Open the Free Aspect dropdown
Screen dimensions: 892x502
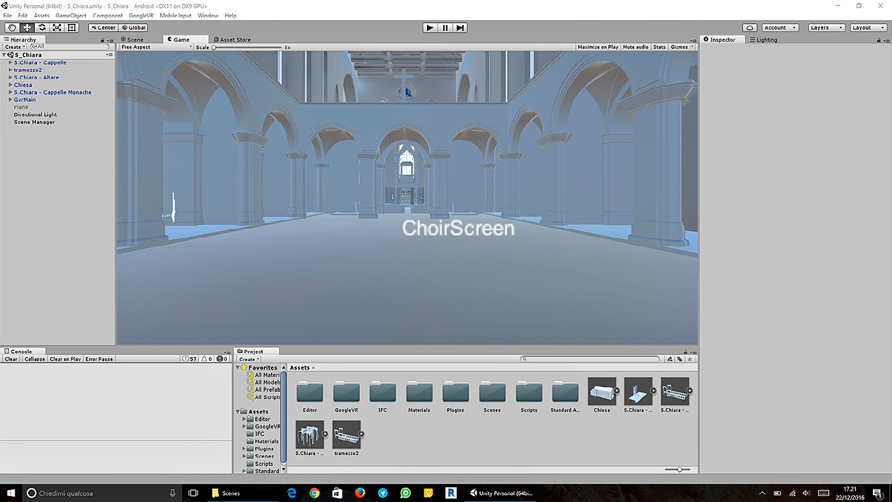coord(156,47)
